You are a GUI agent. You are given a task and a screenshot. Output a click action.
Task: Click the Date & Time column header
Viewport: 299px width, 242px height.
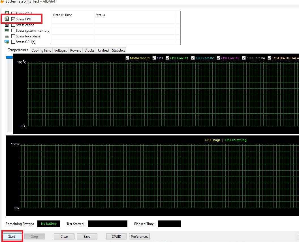pos(73,15)
